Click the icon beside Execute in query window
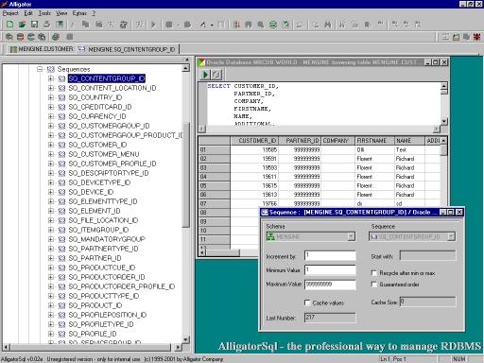 click(x=216, y=75)
